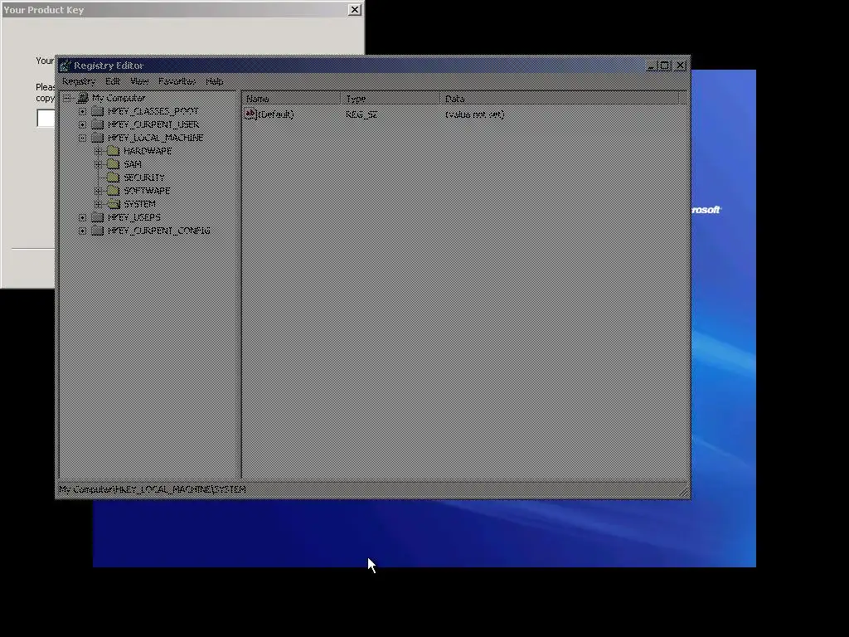The height and width of the screenshot is (637, 849).
Task: Open the Registry menu in Registry Editor
Action: (x=79, y=81)
